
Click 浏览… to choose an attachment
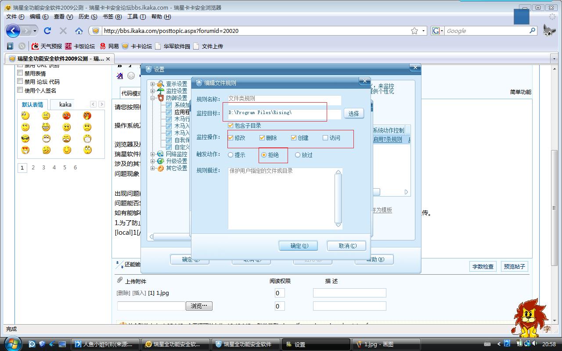pos(199,306)
